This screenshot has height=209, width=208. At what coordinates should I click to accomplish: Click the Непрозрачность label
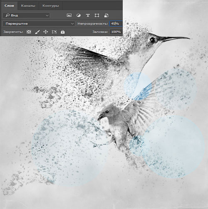point(93,24)
